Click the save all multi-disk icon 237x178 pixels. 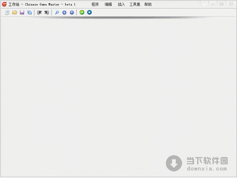pos(30,12)
